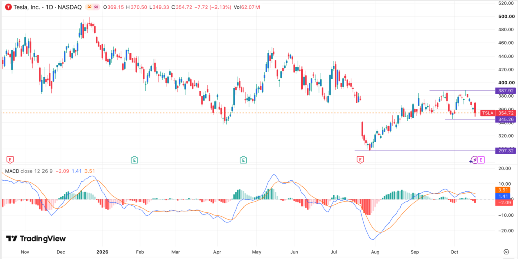The height and width of the screenshot is (259, 518).
Task: Click the 400.00 price axis label
Action: 506,83
